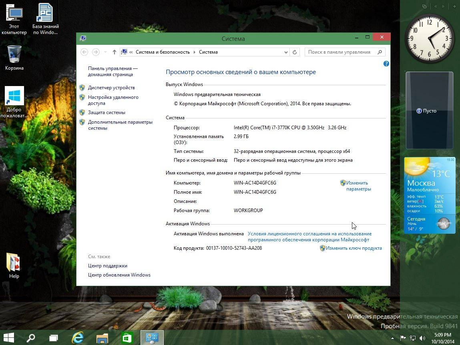
Task: Open the network tray icon
Action: coord(412,338)
